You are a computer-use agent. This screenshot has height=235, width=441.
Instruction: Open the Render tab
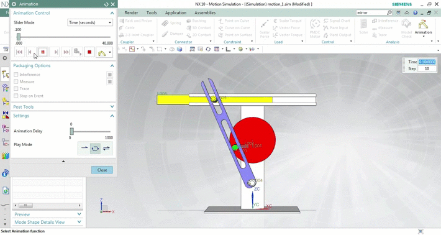click(131, 13)
